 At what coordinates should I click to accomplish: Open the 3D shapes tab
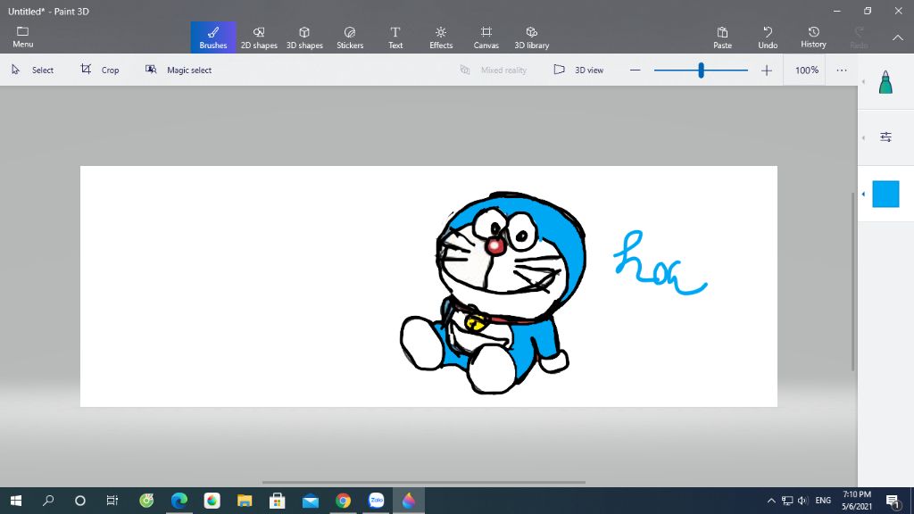pos(304,37)
